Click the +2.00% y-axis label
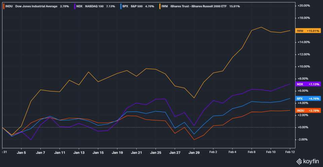This screenshot has height=167, width=323. coord(304,115)
